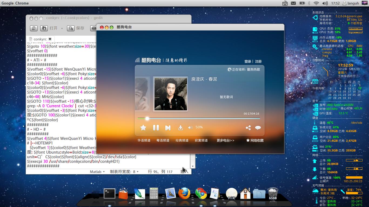Switch to 粤语频道 channel

[163, 140]
